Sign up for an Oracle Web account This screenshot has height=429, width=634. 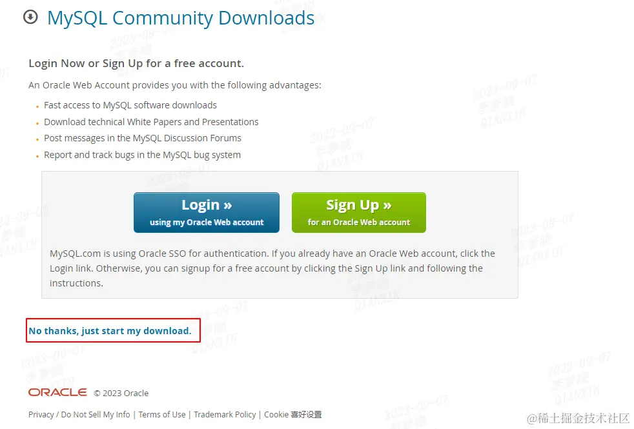359,212
